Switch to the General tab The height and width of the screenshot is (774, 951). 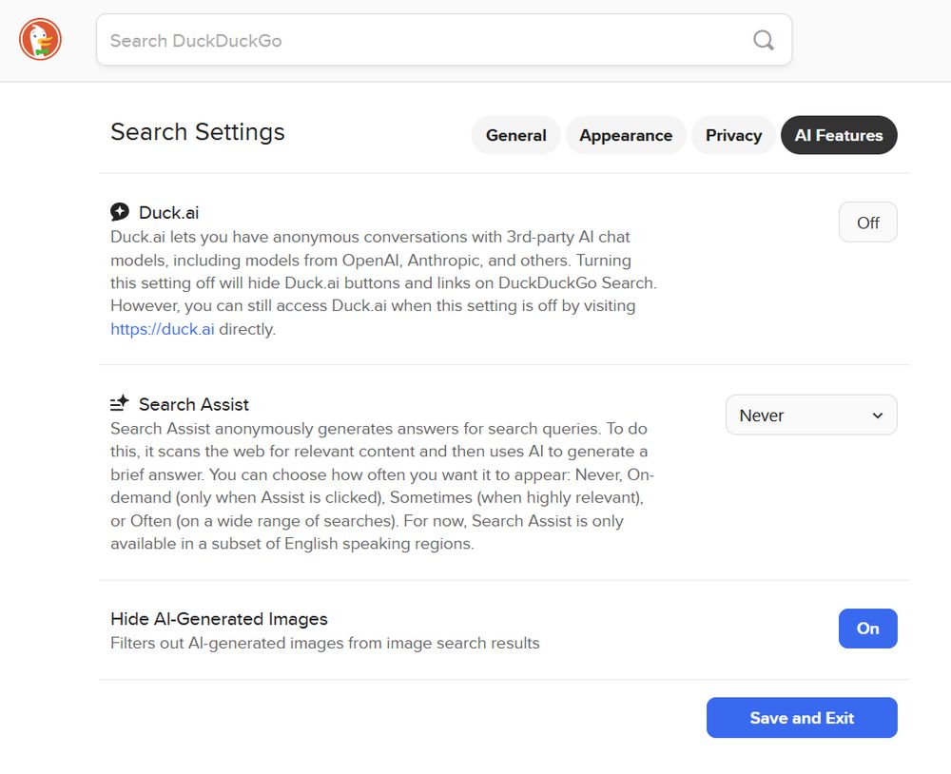(515, 135)
